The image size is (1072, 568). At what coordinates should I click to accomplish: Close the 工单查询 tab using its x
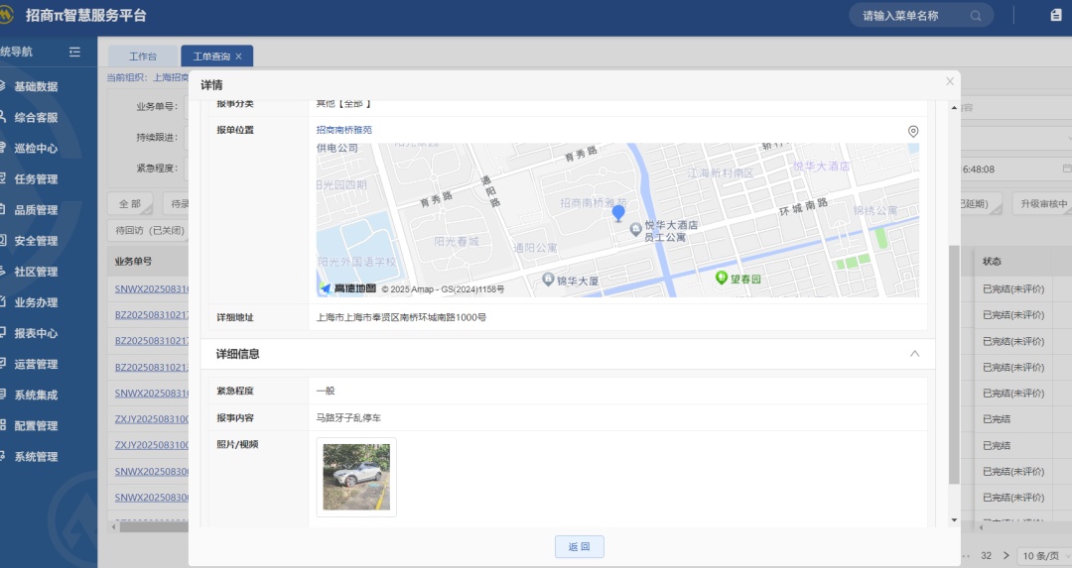tap(238, 57)
